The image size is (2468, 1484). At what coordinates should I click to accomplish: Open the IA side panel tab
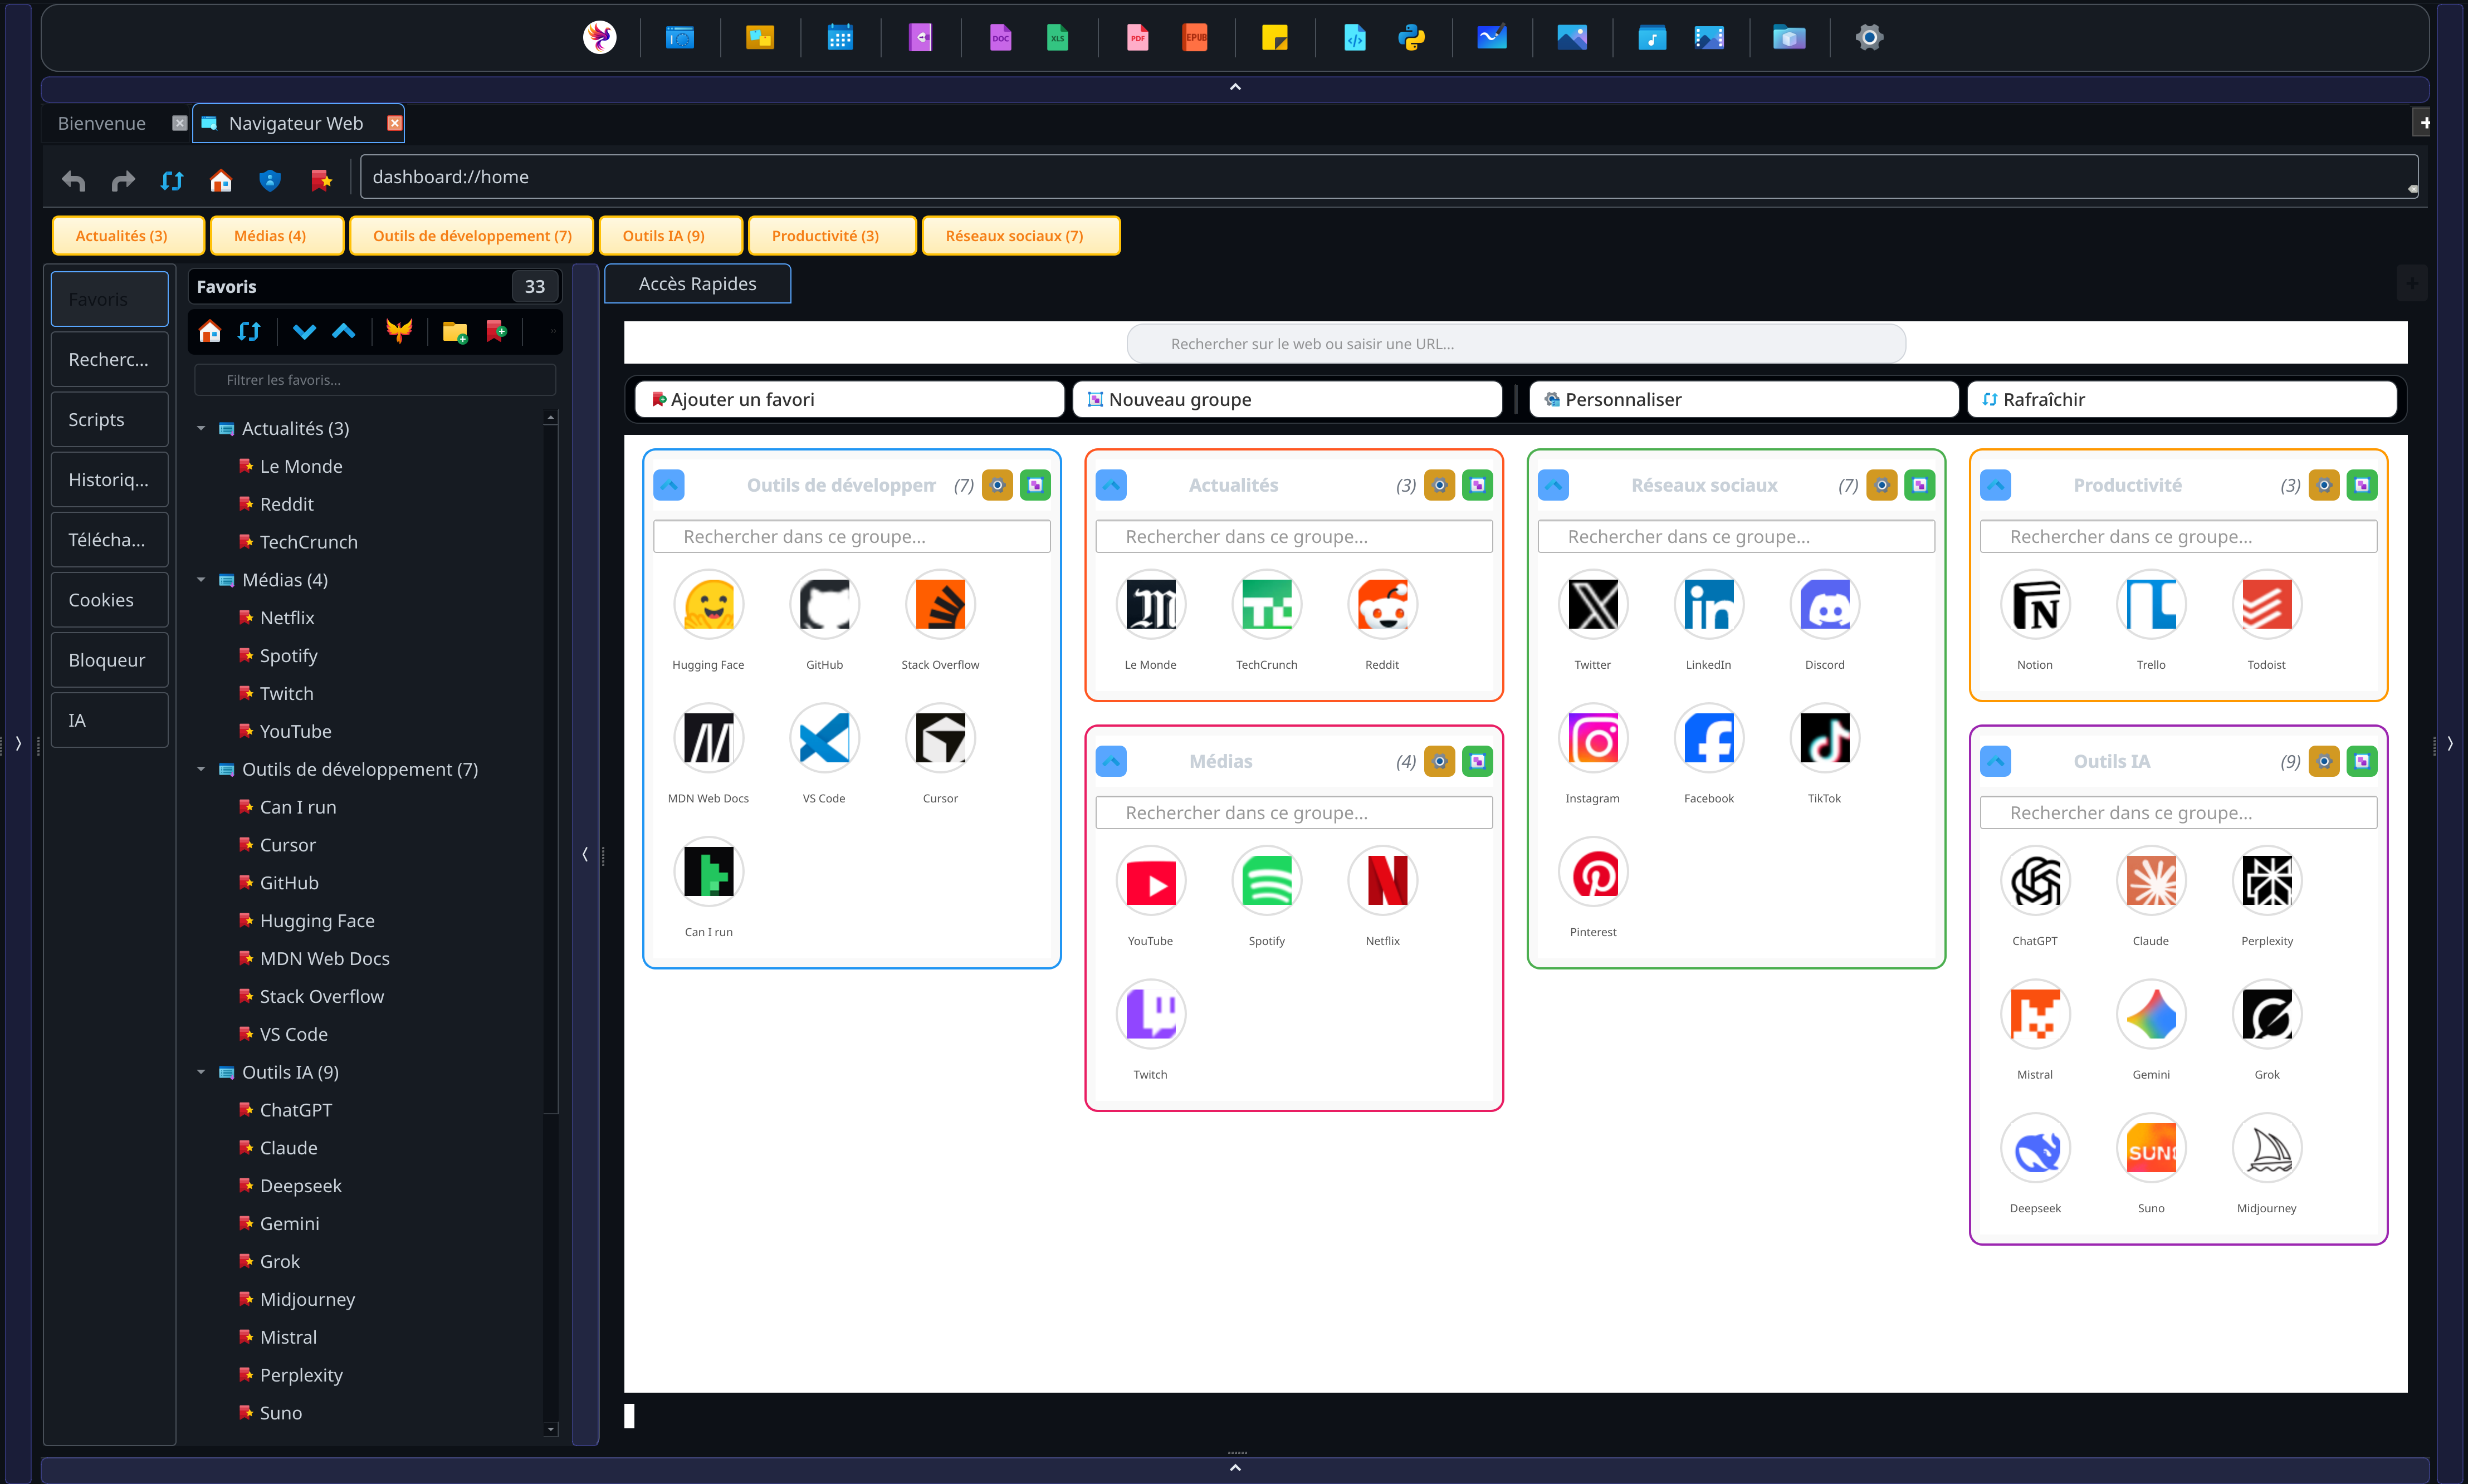pyautogui.click(x=109, y=720)
